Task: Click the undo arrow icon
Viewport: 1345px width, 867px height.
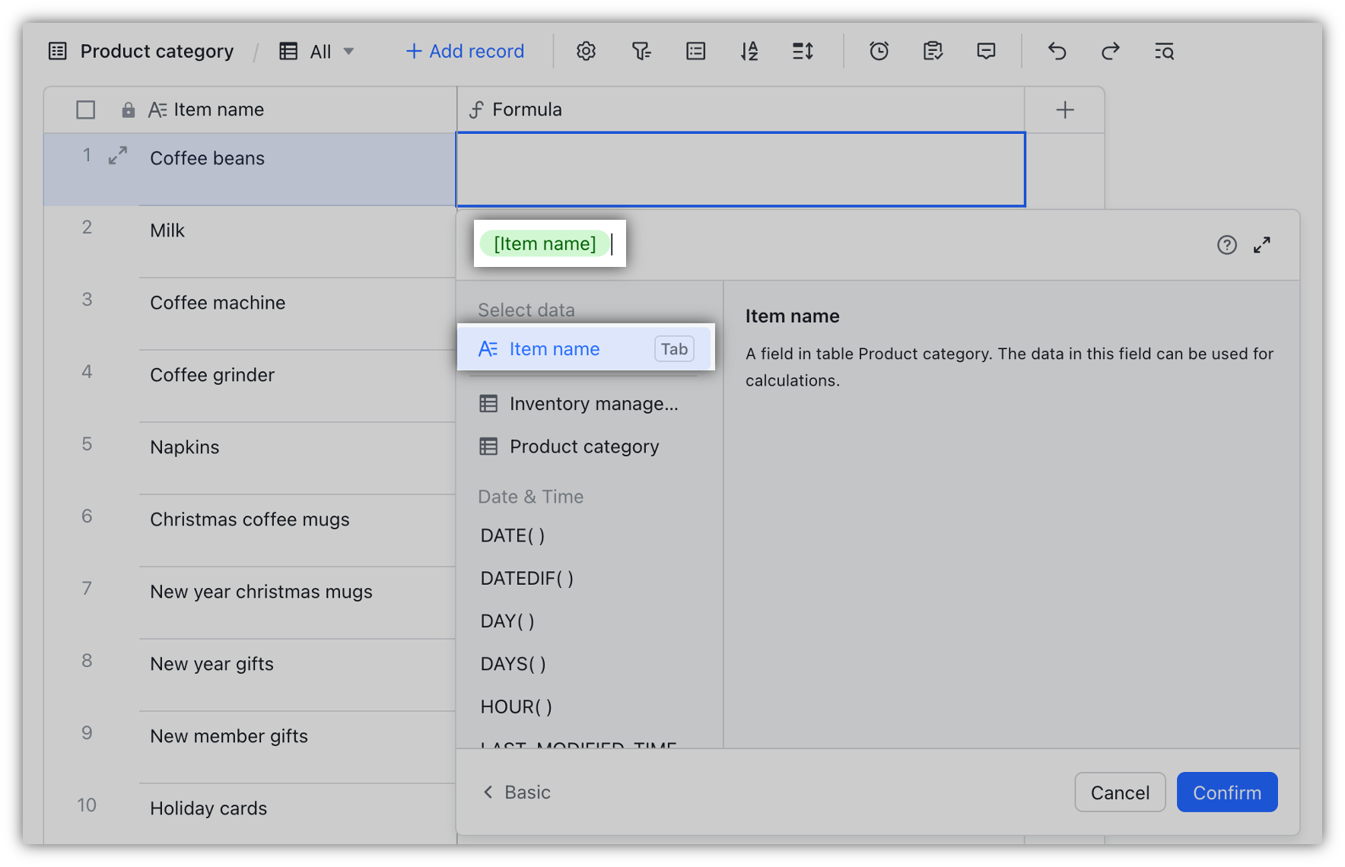Action: [1057, 51]
